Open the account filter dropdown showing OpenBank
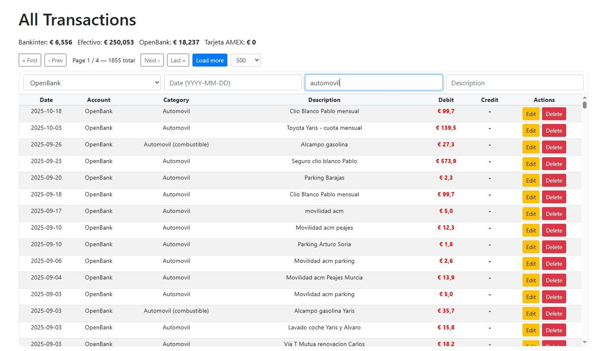 pyautogui.click(x=91, y=82)
